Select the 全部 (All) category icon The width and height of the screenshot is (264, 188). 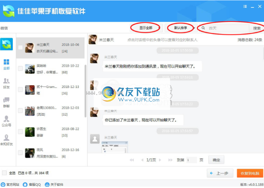(6, 62)
